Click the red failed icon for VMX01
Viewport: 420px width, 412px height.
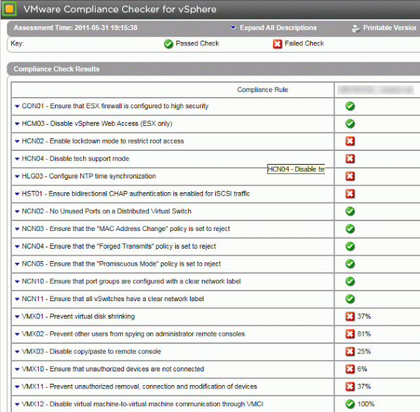pos(350,316)
